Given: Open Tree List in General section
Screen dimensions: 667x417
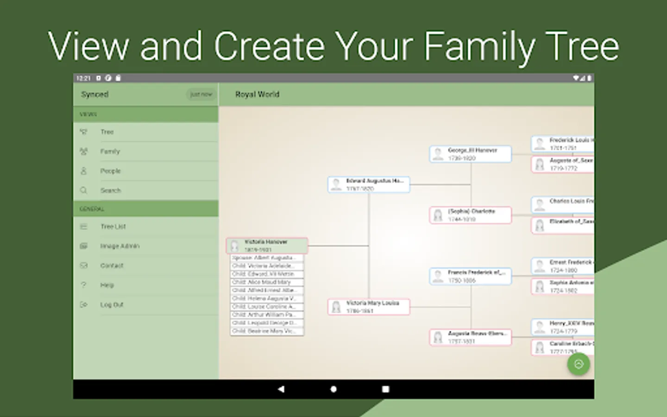Looking at the screenshot, I should (x=145, y=227).
